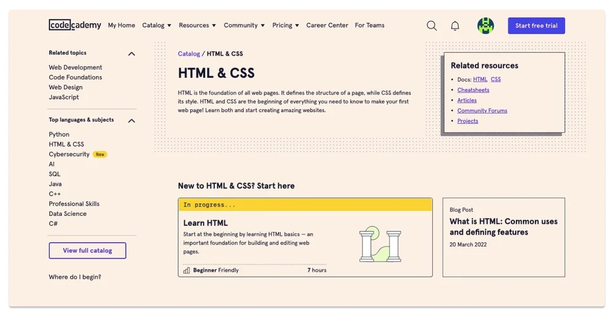This screenshot has width=614, height=316.
Task: Click the Codecademy logo
Action: point(75,25)
